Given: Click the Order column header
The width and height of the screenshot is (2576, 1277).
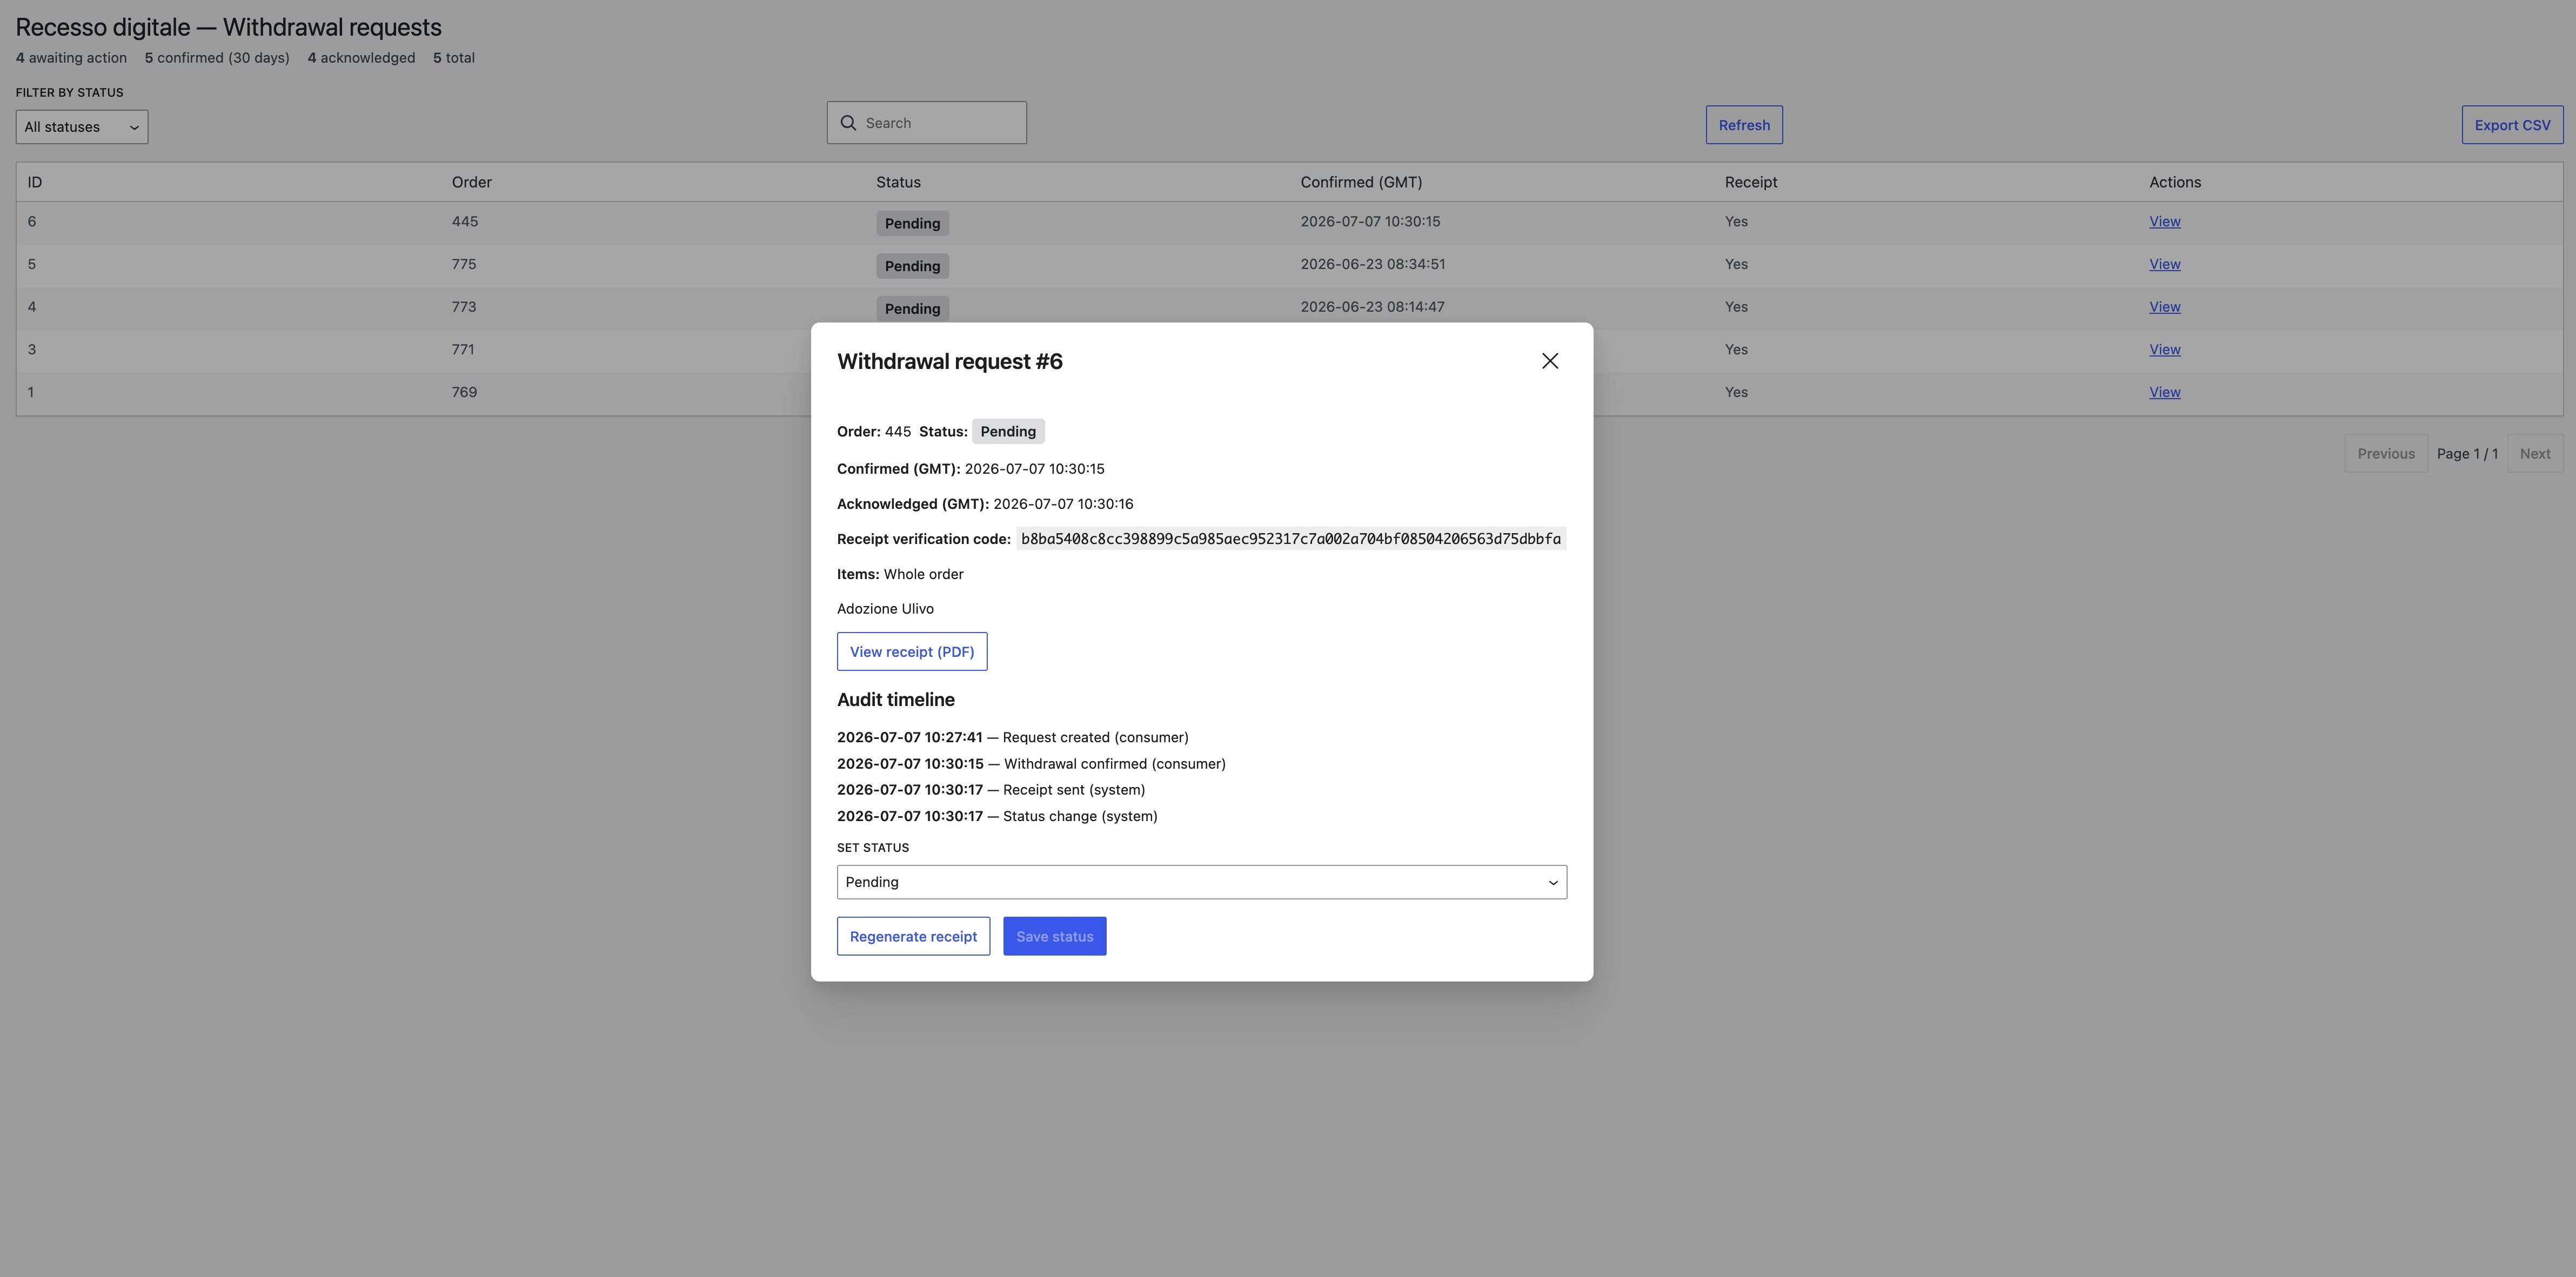Looking at the screenshot, I should pos(472,182).
